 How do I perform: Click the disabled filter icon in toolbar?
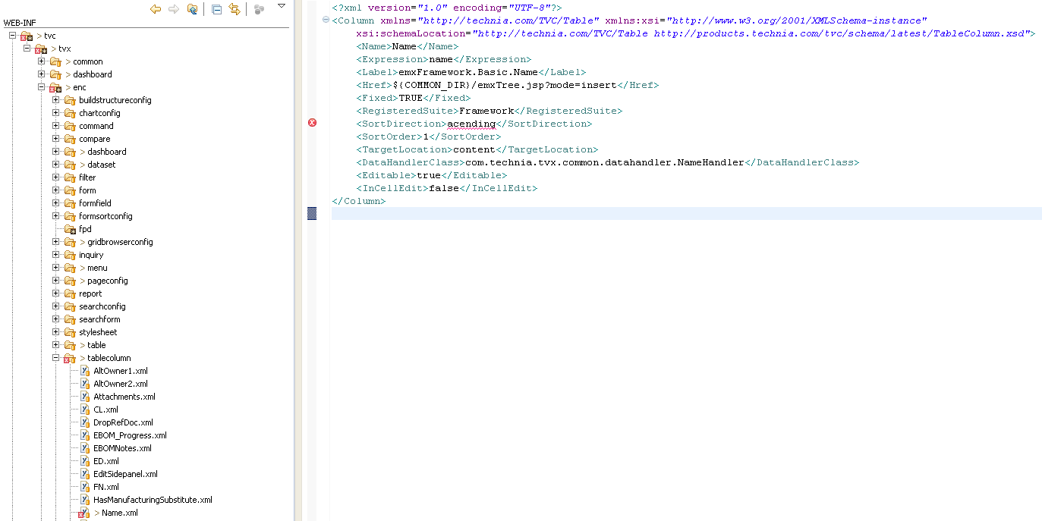(259, 9)
